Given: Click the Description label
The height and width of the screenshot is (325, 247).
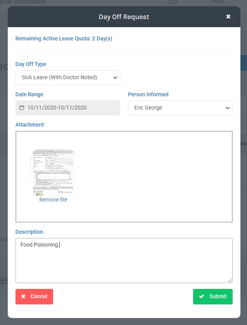Looking at the screenshot, I should (x=29, y=232).
